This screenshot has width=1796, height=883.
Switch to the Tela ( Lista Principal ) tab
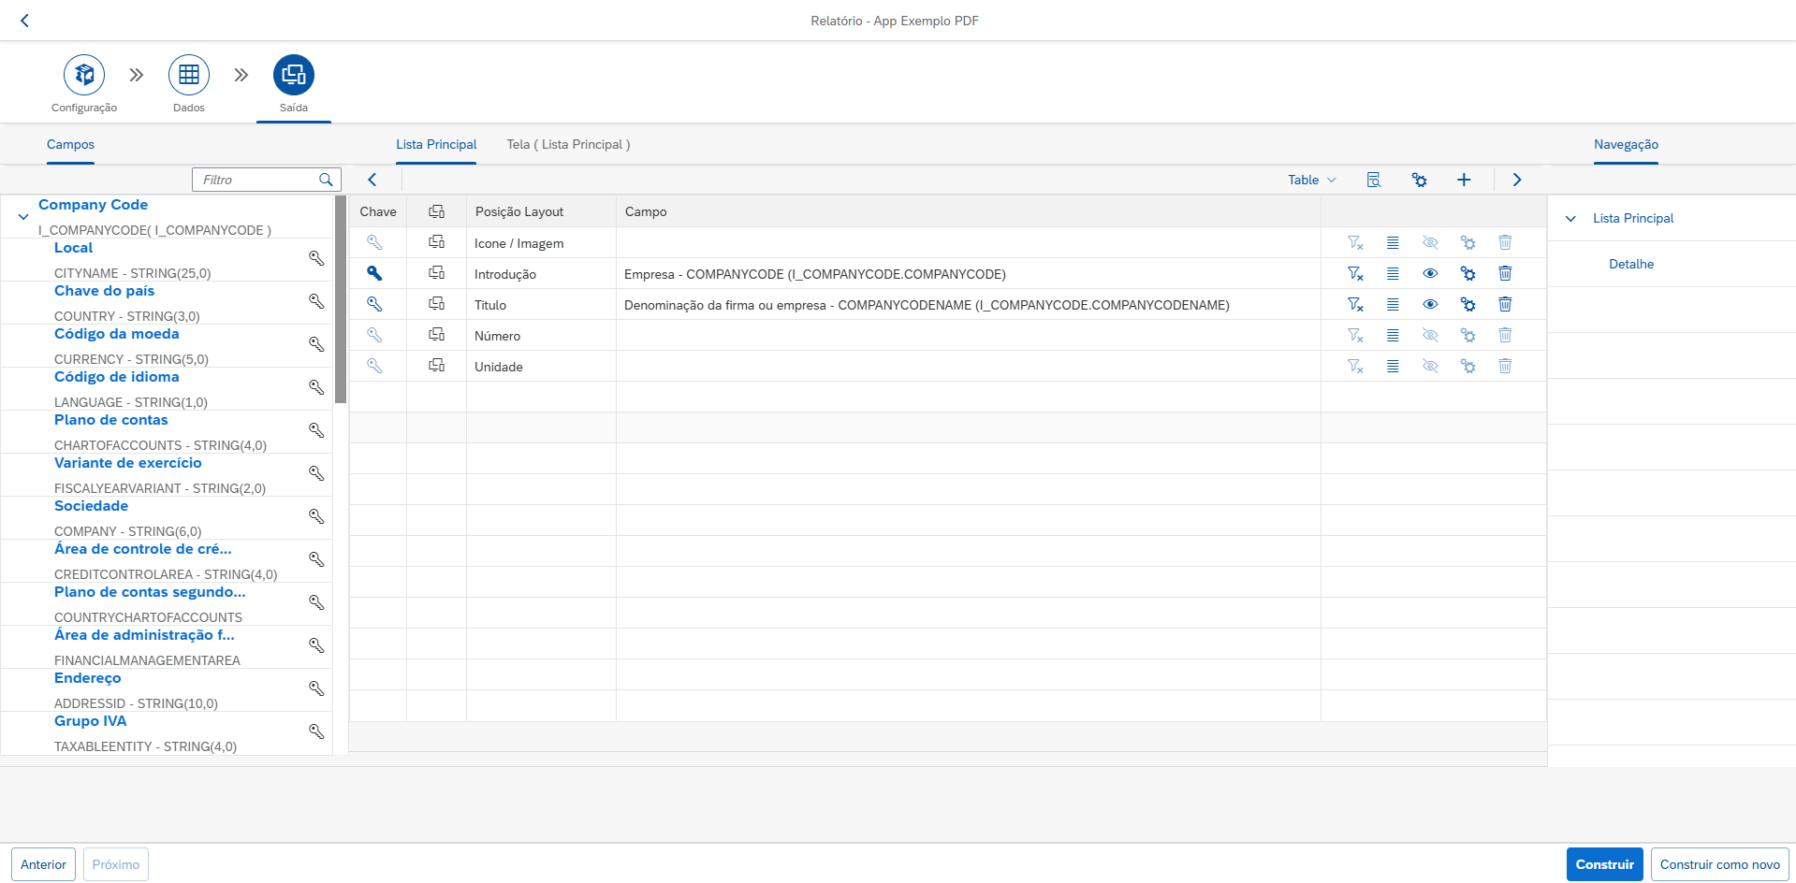coord(568,144)
